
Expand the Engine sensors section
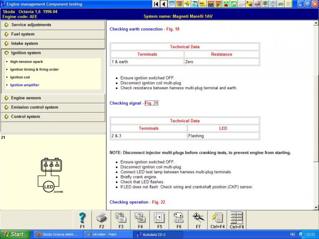point(53,98)
